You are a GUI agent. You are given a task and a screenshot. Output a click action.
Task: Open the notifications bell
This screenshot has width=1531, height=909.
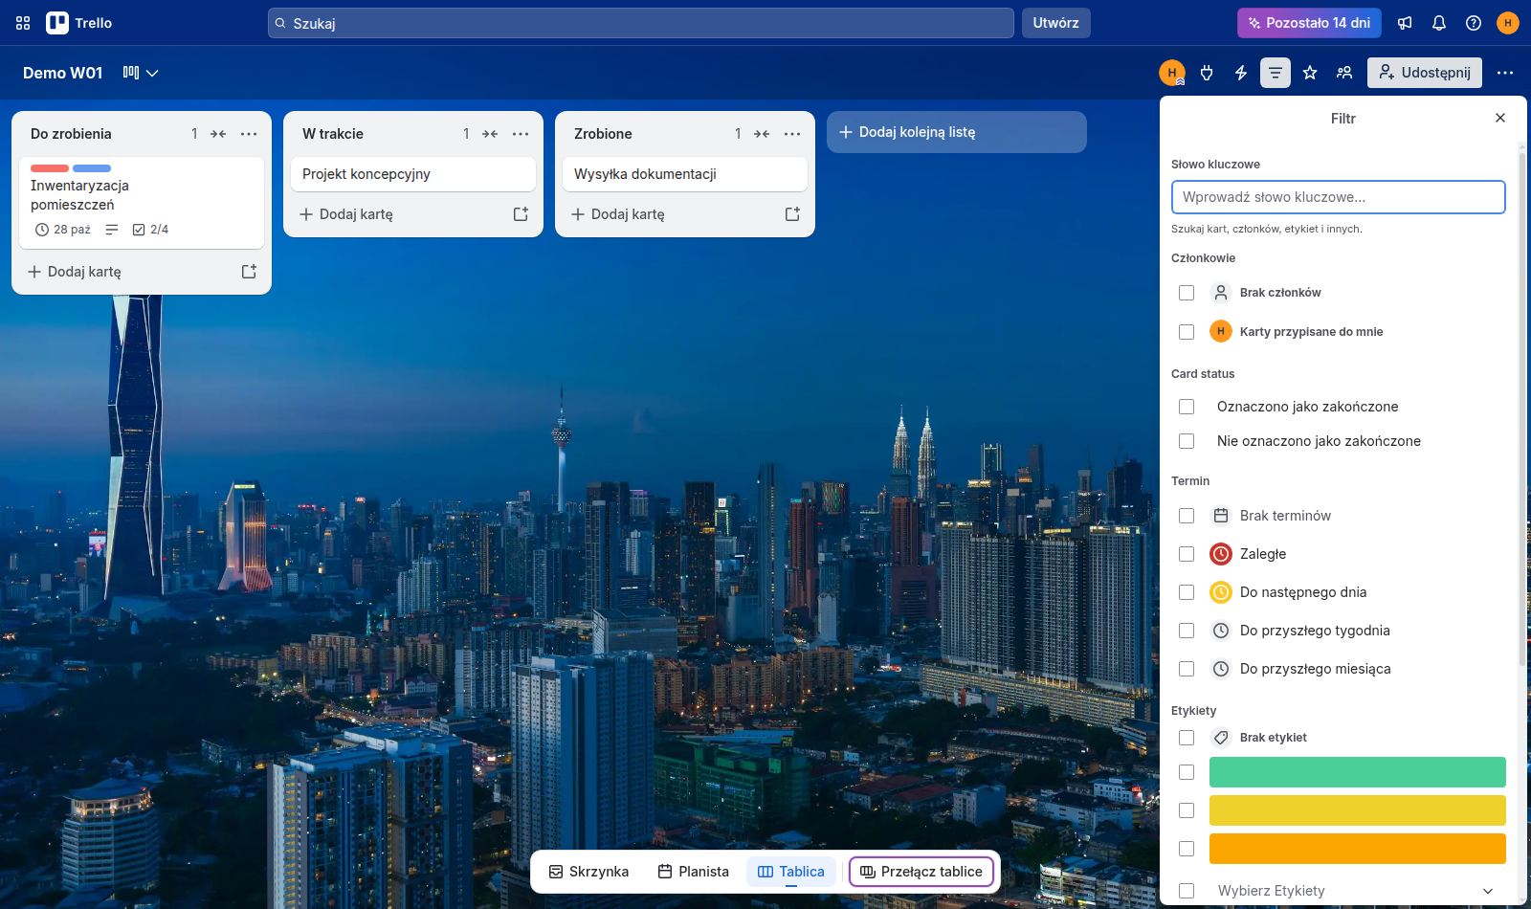[1439, 23]
